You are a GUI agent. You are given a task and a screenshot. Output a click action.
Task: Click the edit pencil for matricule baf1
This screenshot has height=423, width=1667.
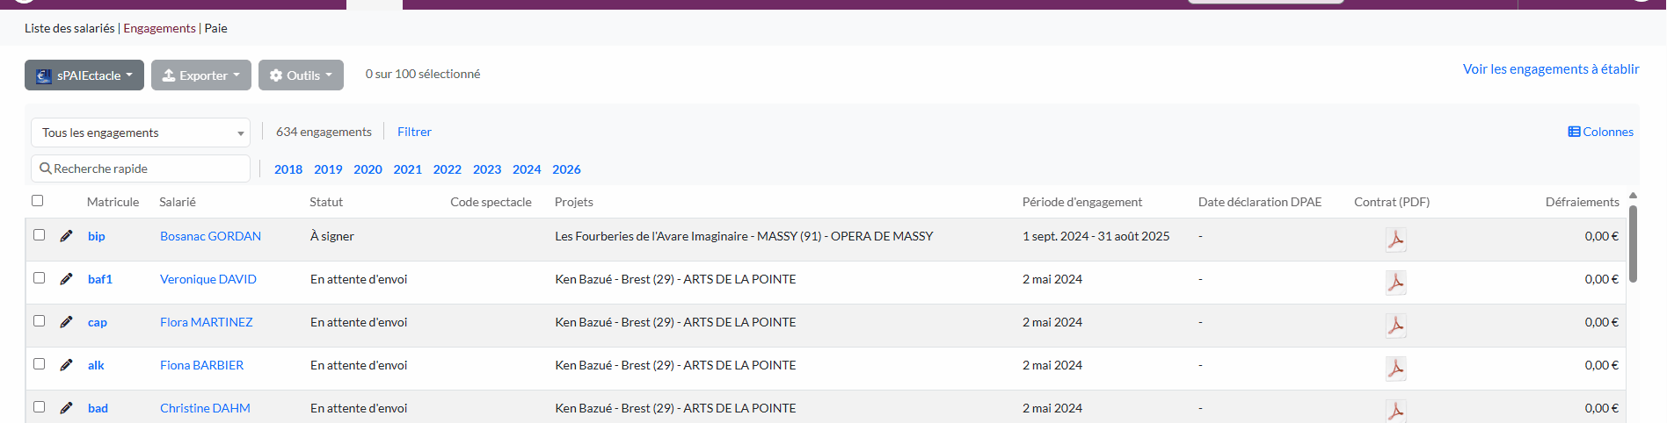coord(66,279)
